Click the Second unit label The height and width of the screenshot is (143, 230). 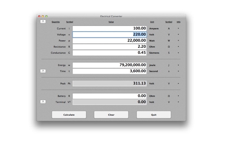tap(154, 71)
